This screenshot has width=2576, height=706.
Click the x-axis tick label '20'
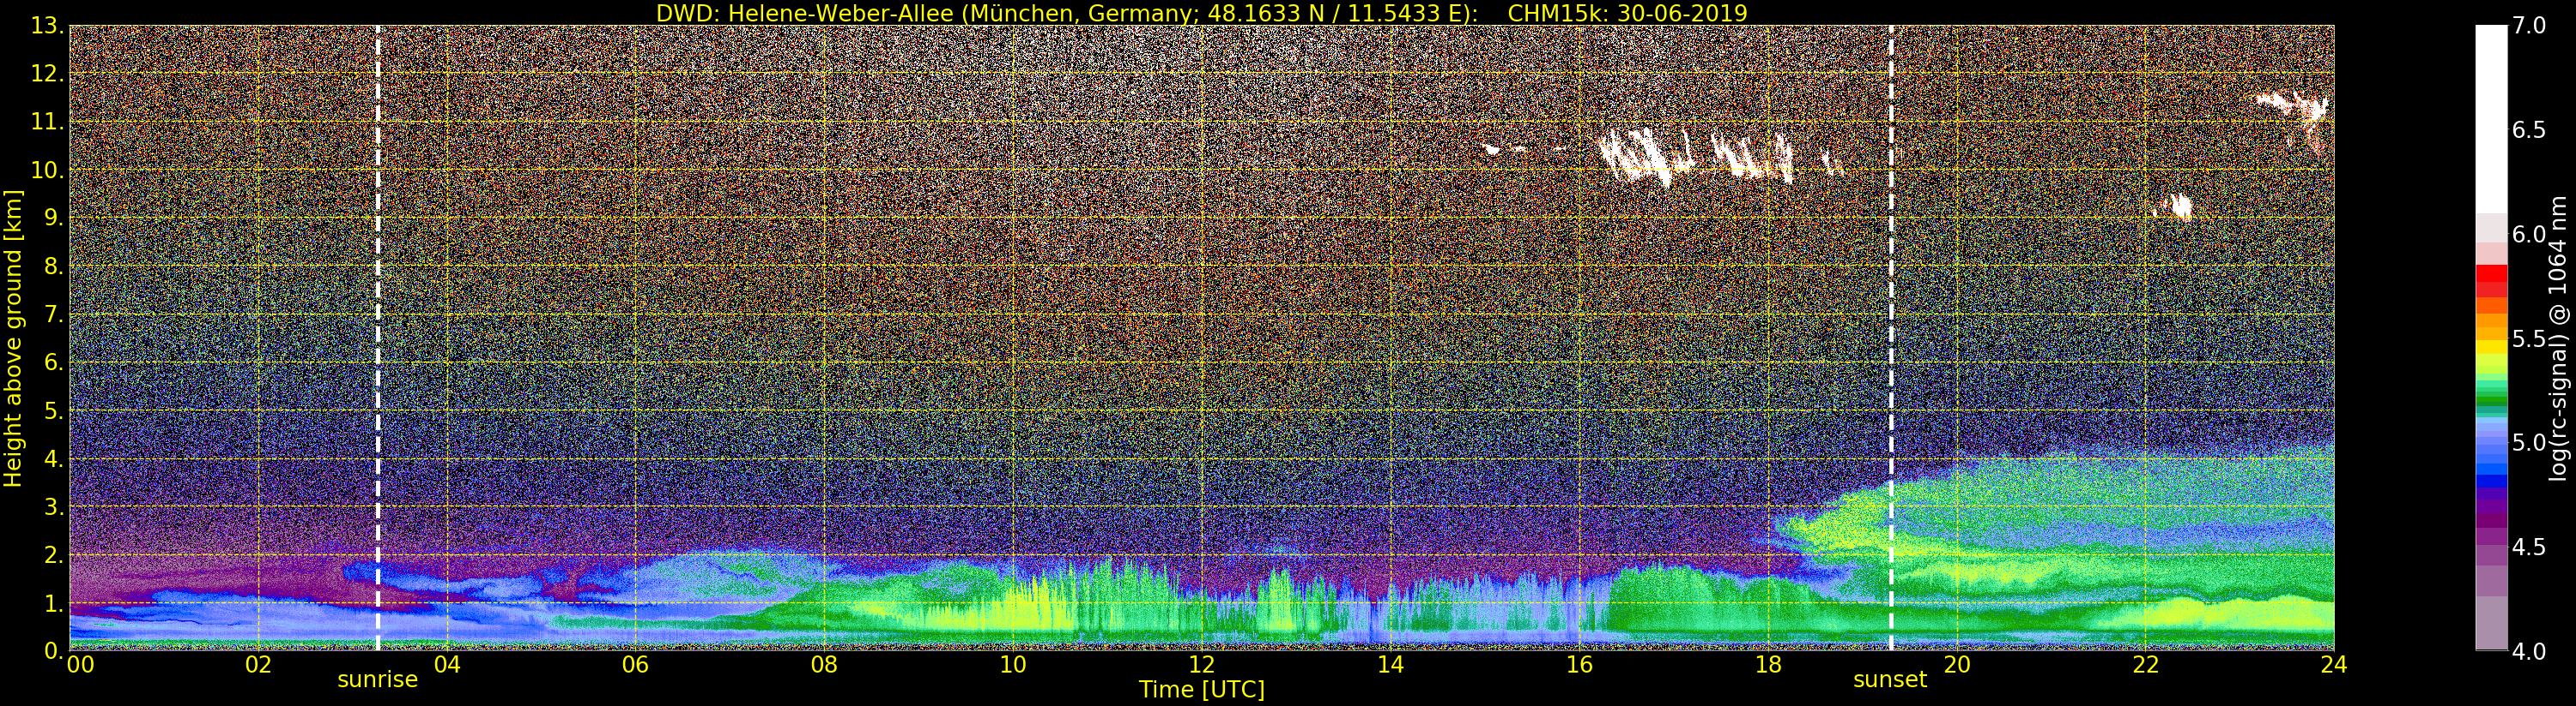point(1957,664)
